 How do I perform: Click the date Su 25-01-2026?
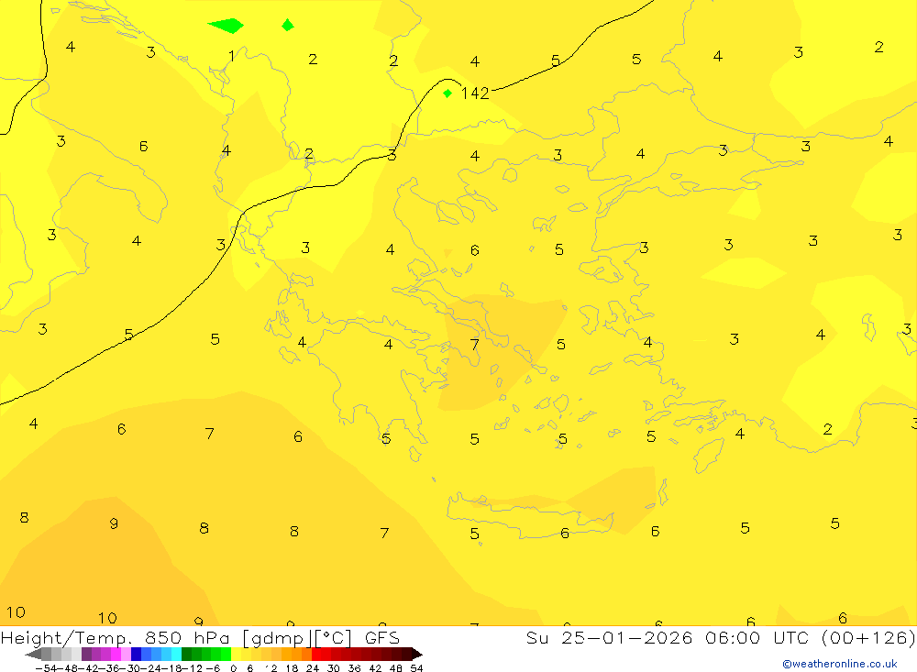(610, 637)
